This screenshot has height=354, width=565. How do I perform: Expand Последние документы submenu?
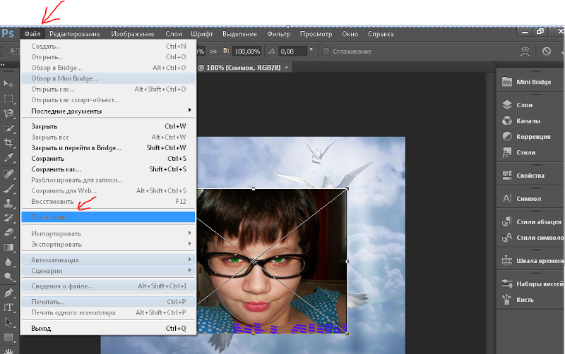[x=108, y=111]
